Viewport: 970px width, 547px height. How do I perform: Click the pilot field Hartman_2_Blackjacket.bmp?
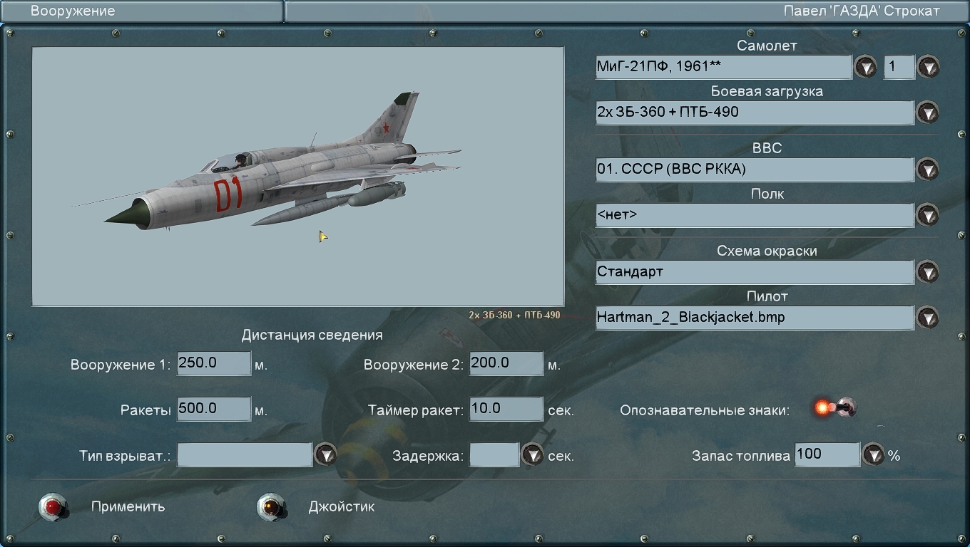coord(755,318)
